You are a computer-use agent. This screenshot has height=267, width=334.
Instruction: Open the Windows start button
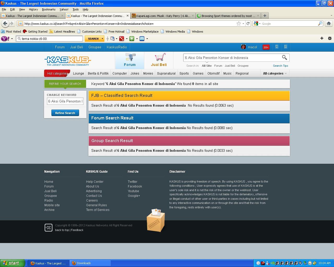13,263
